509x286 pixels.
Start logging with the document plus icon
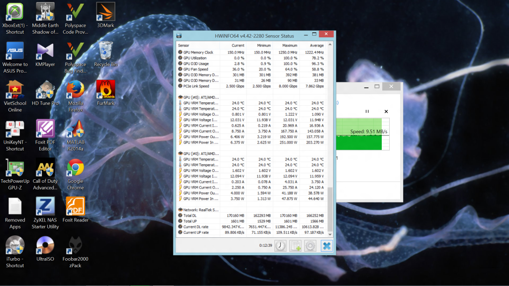coord(296,245)
